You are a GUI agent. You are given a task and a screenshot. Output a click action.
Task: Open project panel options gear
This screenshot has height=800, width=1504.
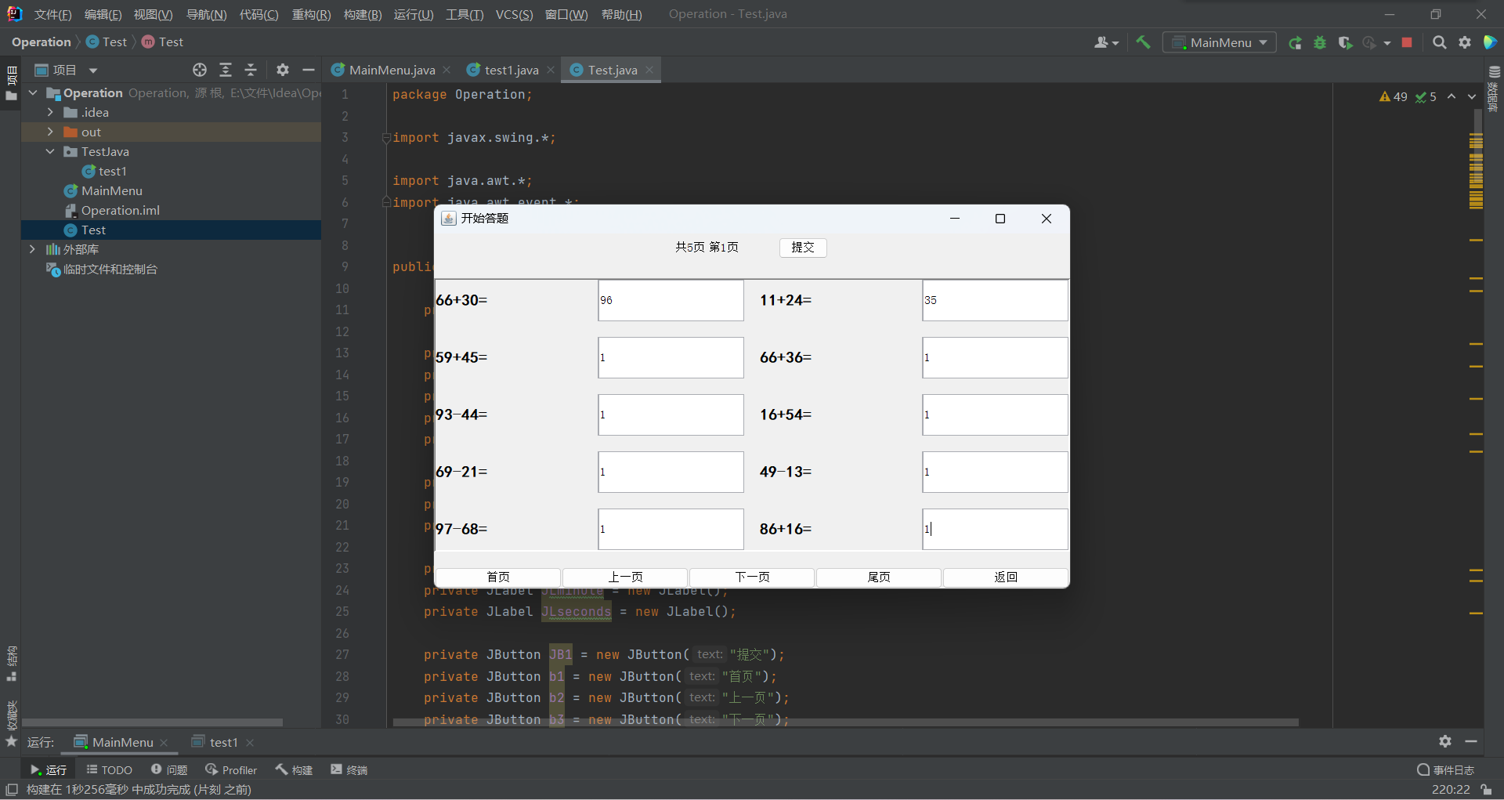click(x=283, y=70)
